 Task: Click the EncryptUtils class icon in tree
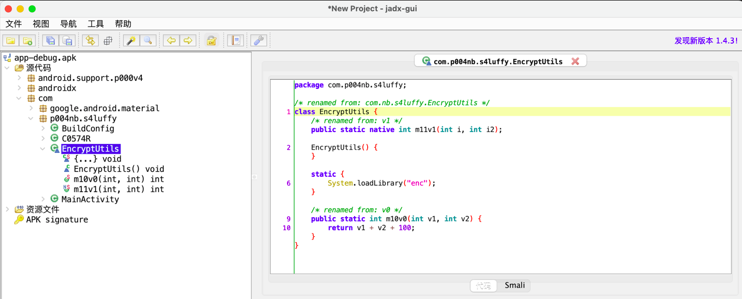[x=55, y=148]
